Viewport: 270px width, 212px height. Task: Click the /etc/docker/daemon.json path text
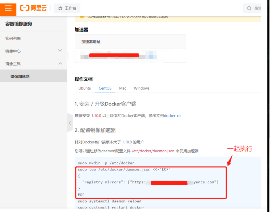point(153,151)
